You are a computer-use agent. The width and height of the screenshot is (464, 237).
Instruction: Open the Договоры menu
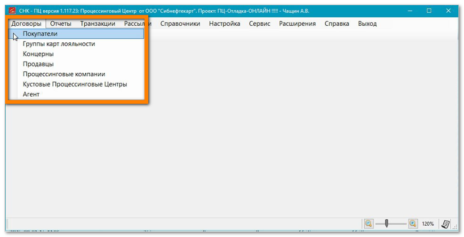point(26,23)
